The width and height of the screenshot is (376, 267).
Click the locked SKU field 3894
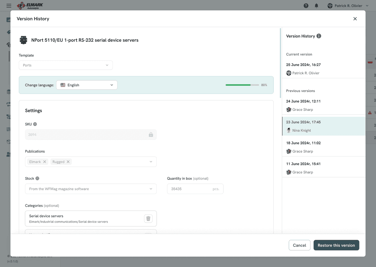click(91, 135)
